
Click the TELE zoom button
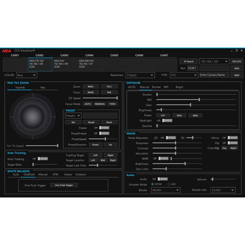[x=109, y=86]
